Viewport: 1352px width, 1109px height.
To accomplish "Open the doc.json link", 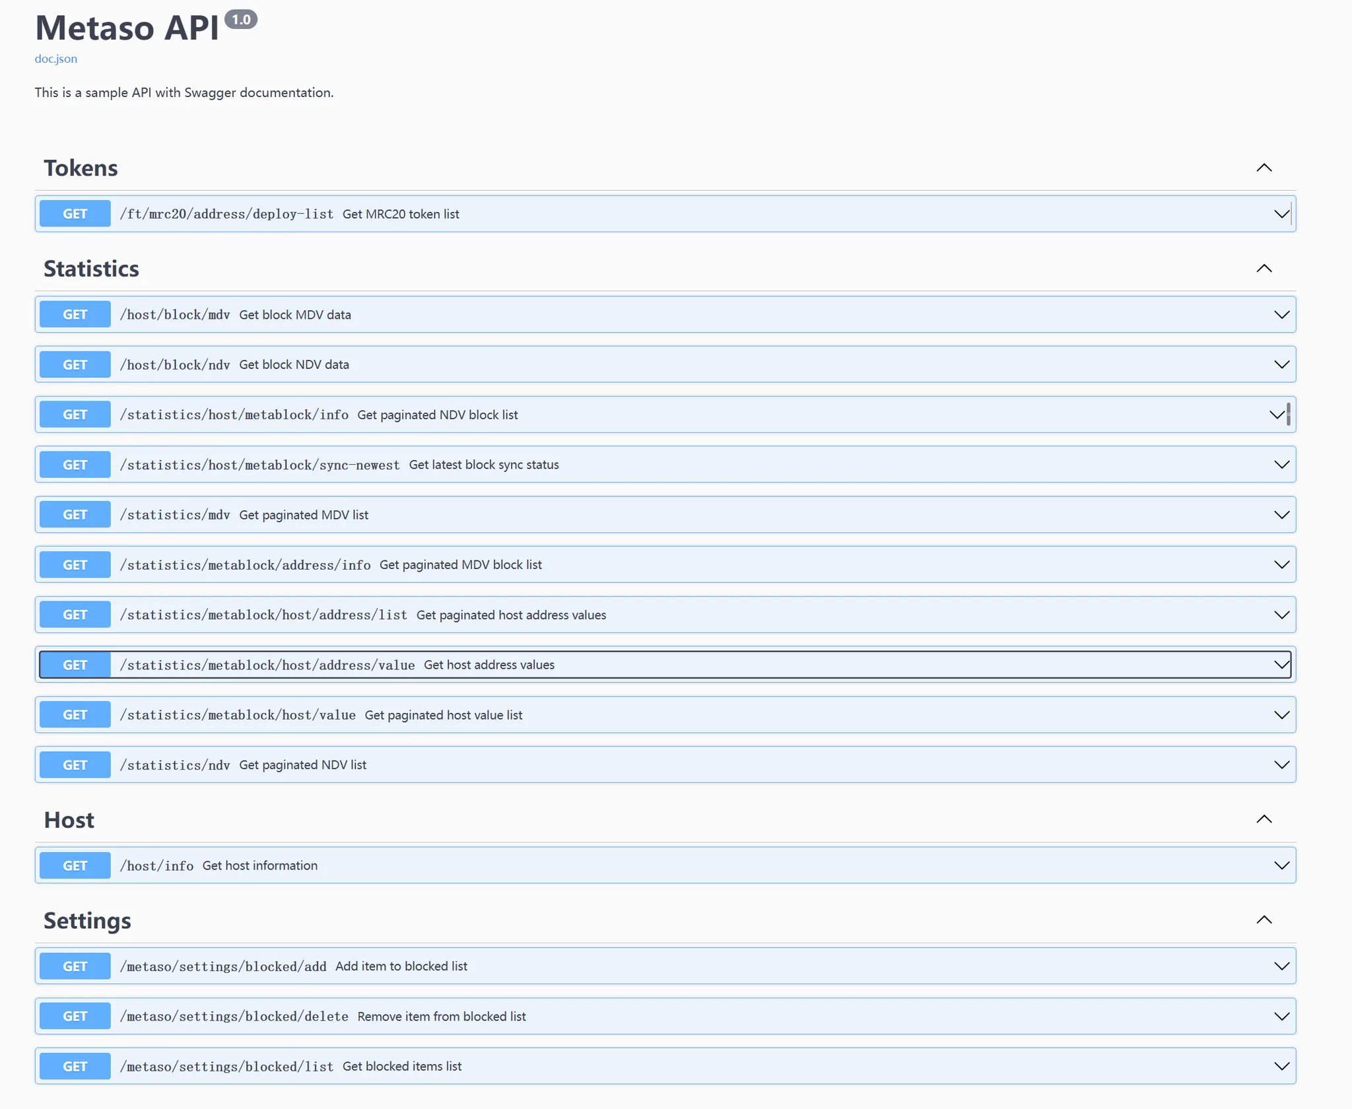I will coord(55,59).
